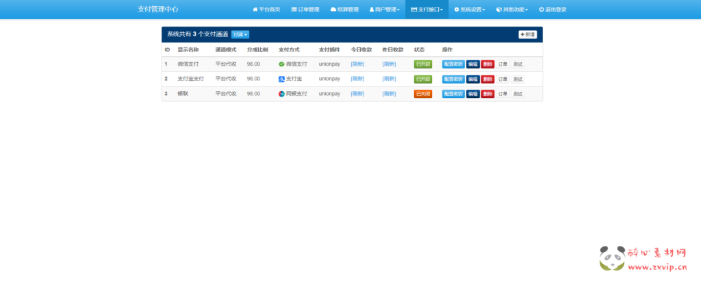Click the 支付插件 column header
The image size is (701, 289).
coord(329,50)
